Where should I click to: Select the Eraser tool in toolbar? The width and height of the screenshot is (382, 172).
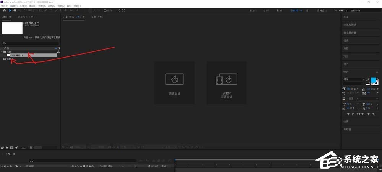[x=66, y=10]
